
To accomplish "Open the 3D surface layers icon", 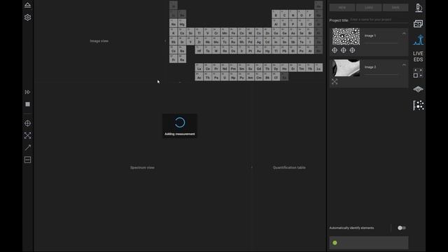I will tap(418, 89).
